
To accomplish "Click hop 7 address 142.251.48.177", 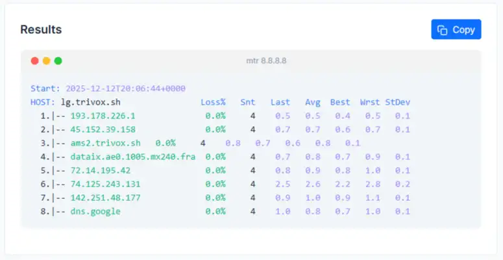I will [106, 198].
